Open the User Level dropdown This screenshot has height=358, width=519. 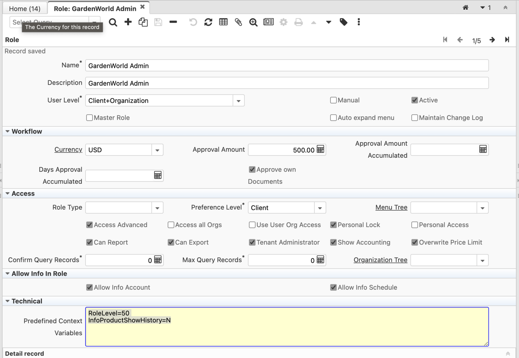[x=238, y=101]
